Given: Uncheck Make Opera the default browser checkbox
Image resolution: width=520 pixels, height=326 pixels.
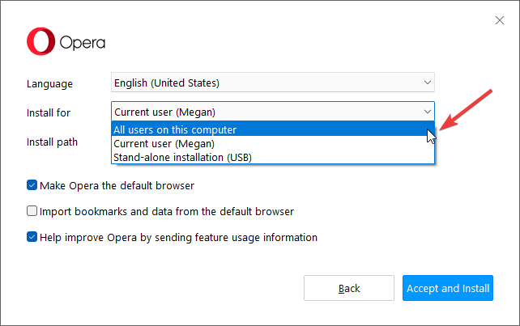Looking at the screenshot, I should pyautogui.click(x=32, y=185).
